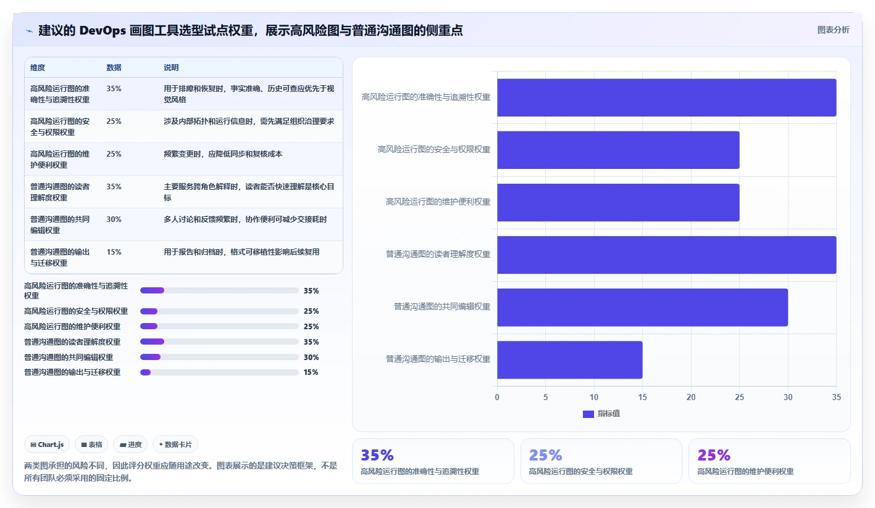Image resolution: width=875 pixels, height=508 pixels.
Task: Click the 数据 column header
Action: [x=114, y=68]
